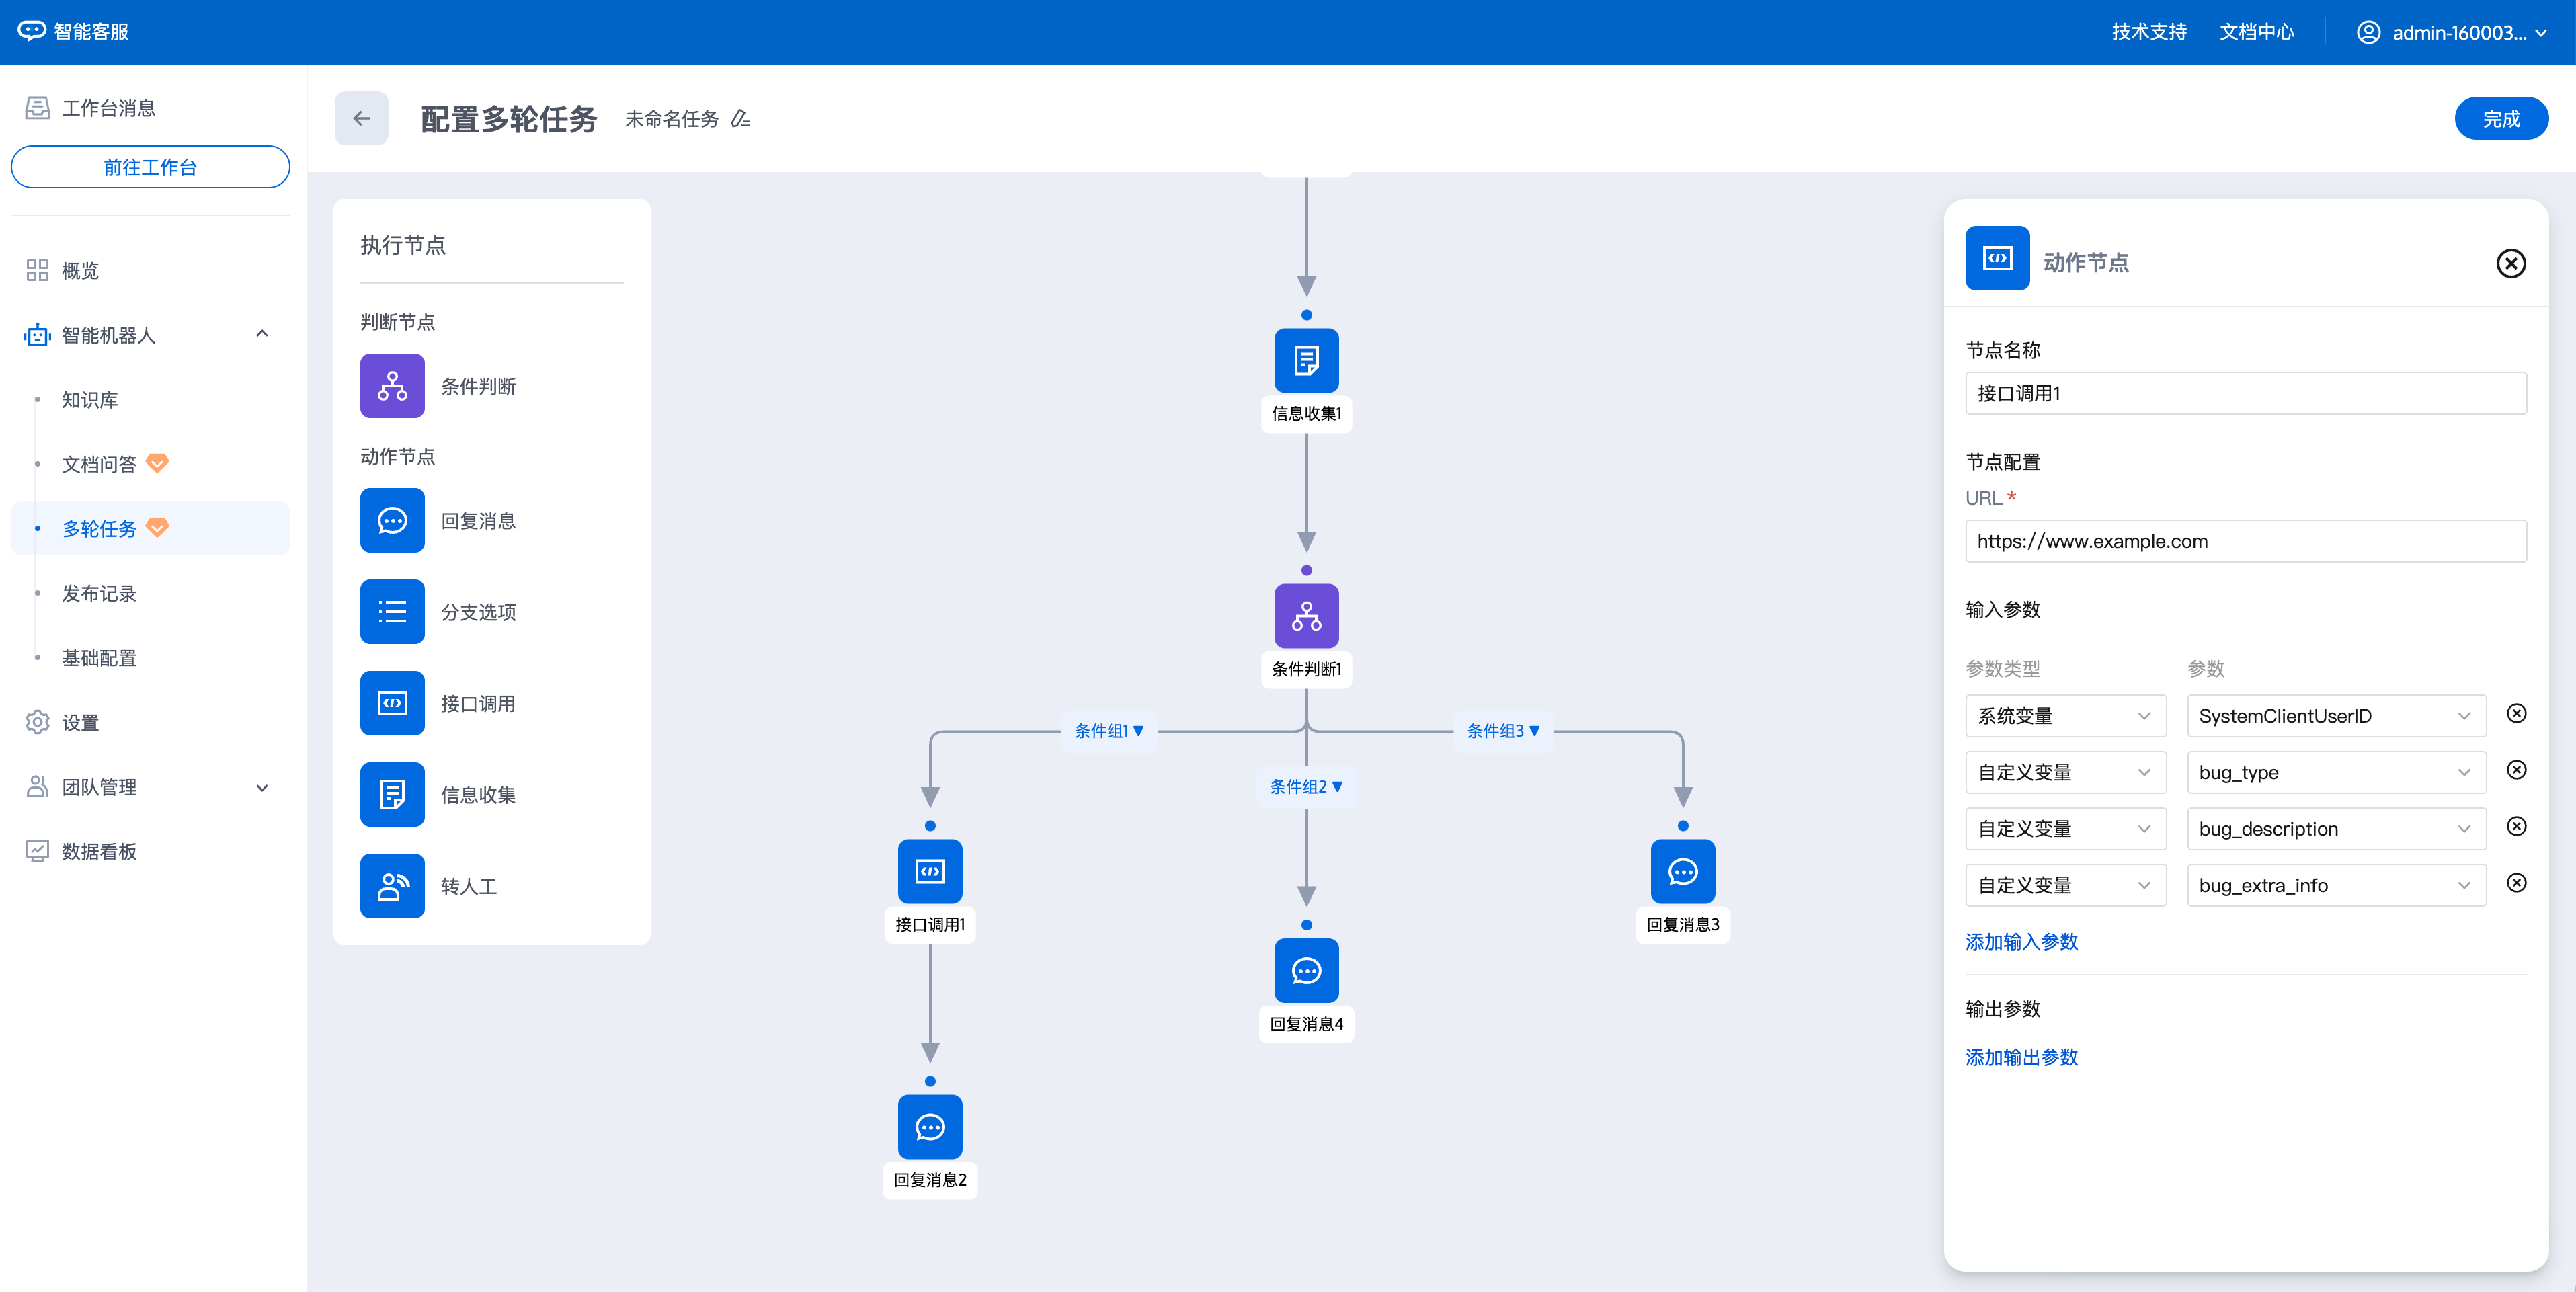Choose the 分支选项 node icon
This screenshot has width=2576, height=1292.
pyautogui.click(x=392, y=612)
